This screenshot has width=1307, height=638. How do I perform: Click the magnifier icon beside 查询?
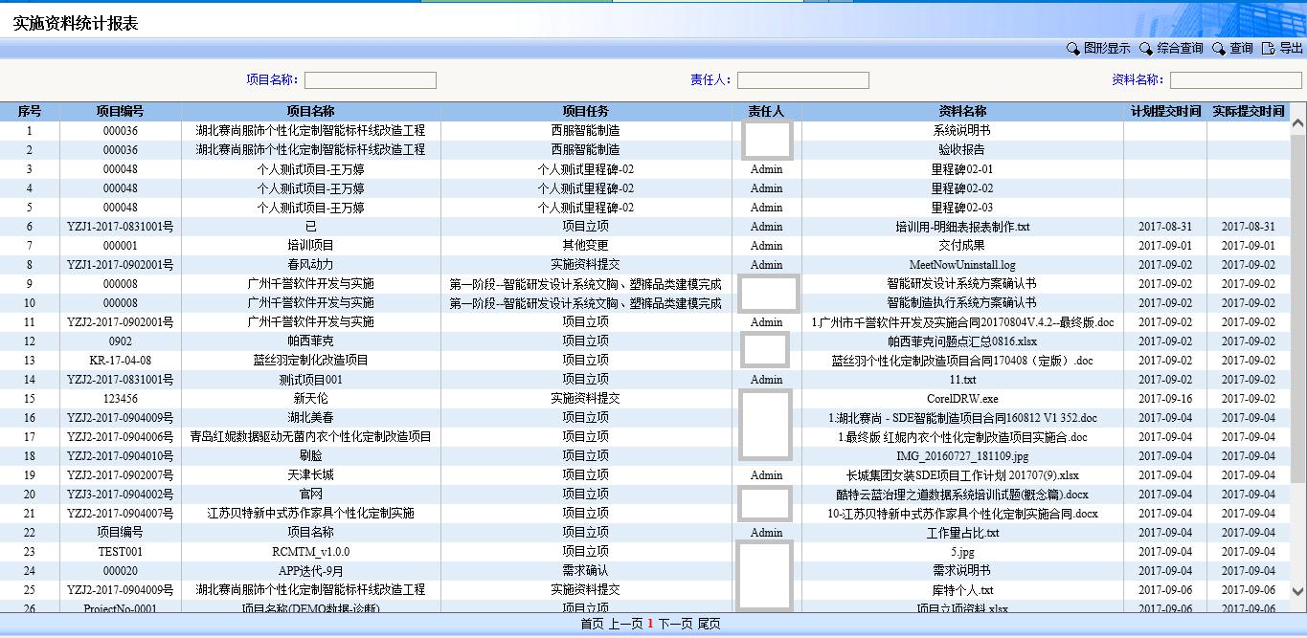1219,49
